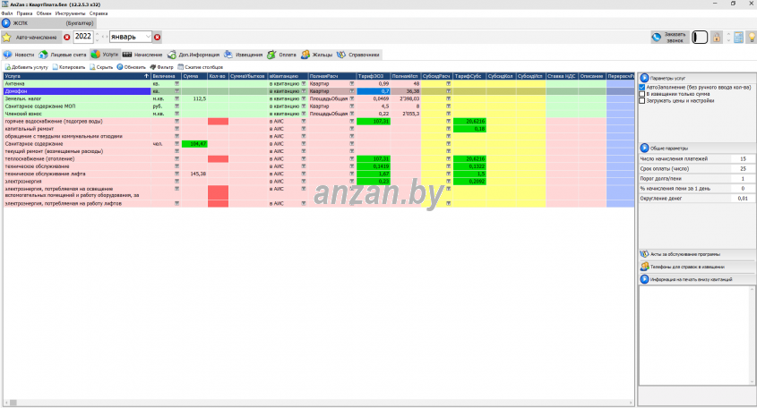Check Загружать цены и настройки

(641, 100)
